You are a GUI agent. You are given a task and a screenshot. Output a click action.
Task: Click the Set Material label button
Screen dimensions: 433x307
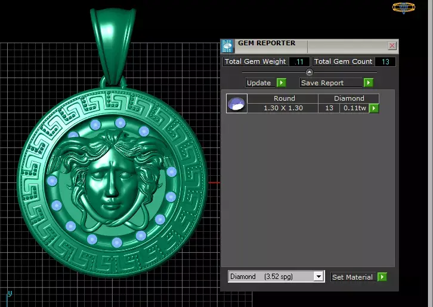click(x=353, y=277)
